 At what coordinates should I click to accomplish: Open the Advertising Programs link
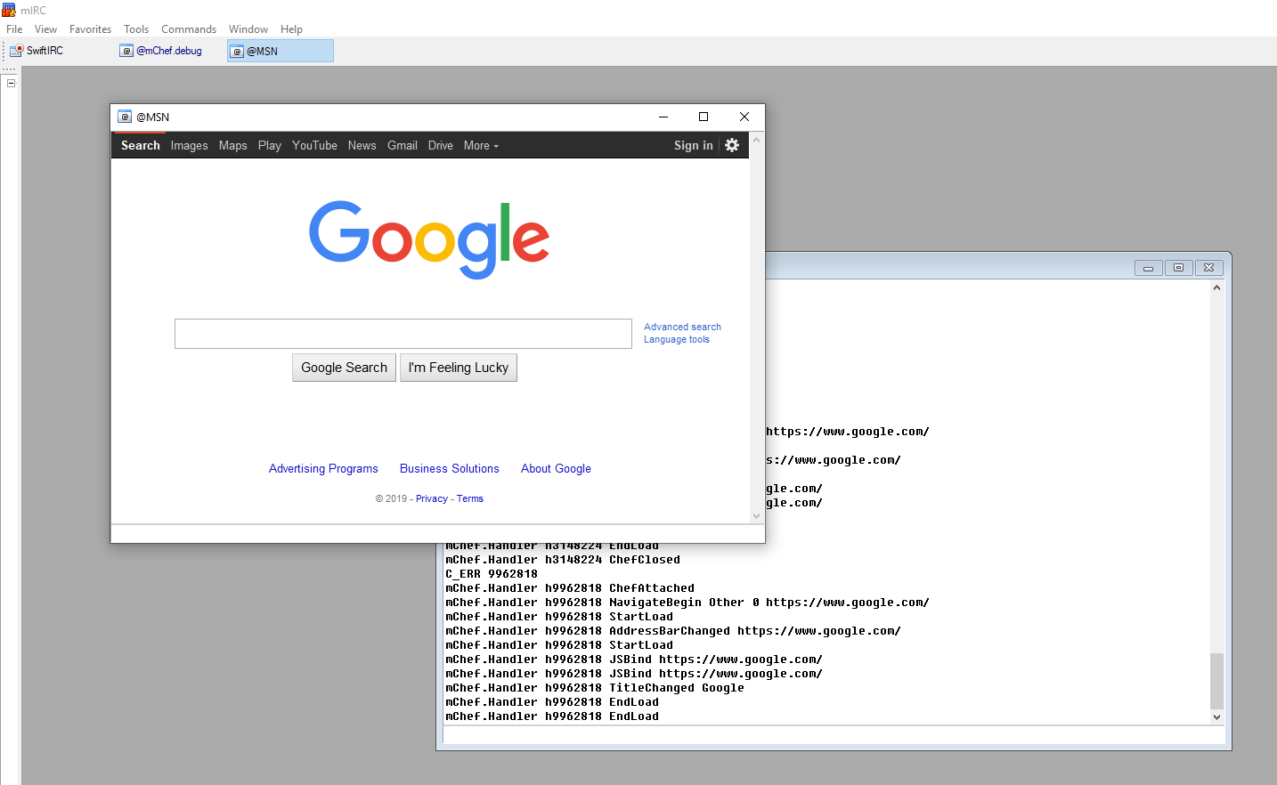(x=323, y=468)
